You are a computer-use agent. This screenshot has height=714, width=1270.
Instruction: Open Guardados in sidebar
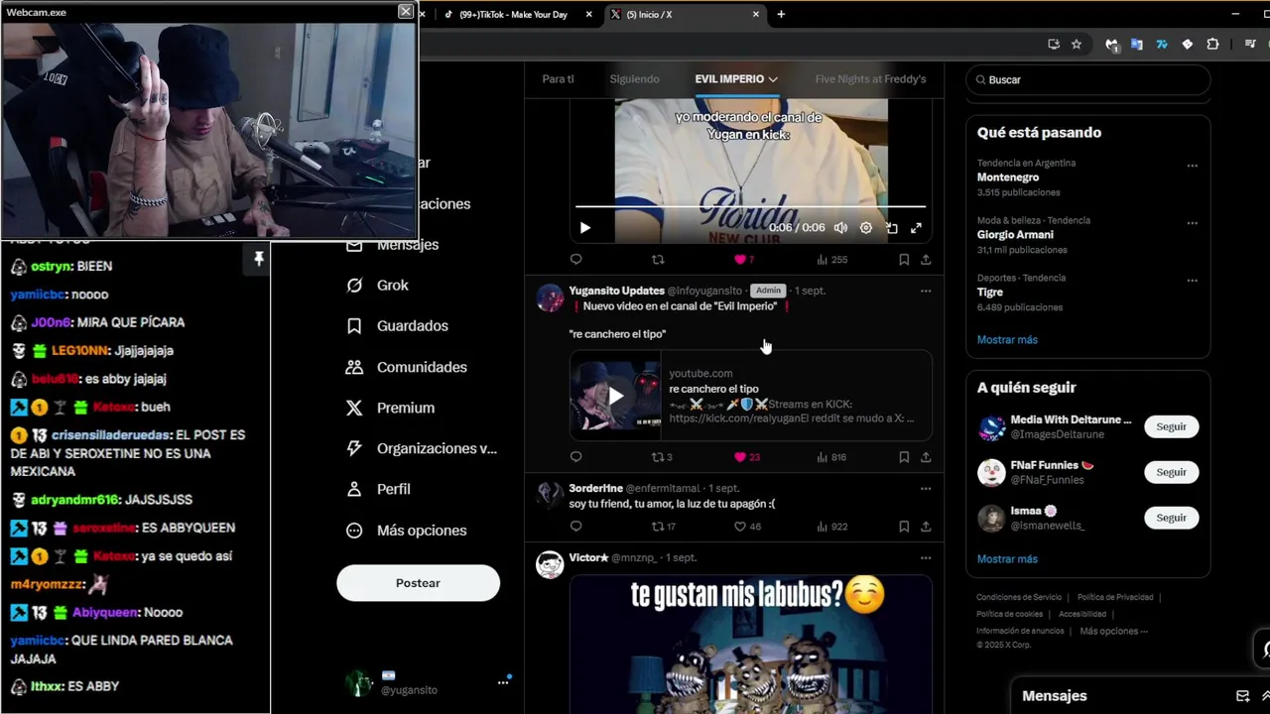(397, 326)
